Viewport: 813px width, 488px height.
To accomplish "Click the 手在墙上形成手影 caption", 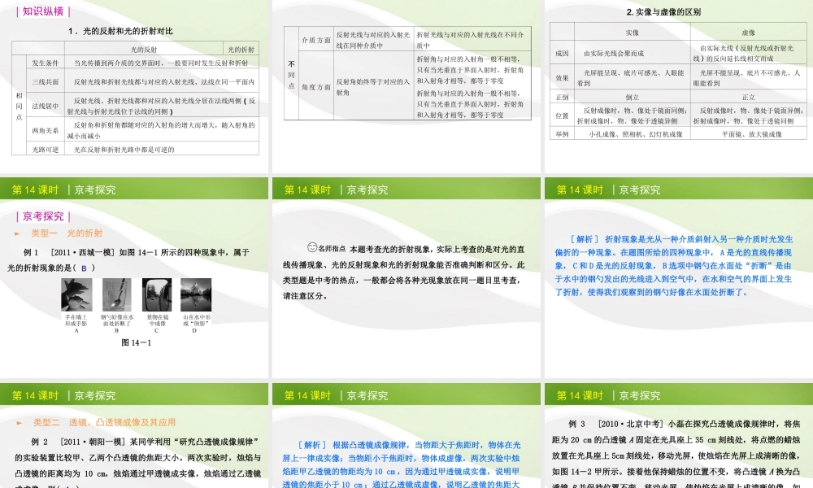I will 76,320.
